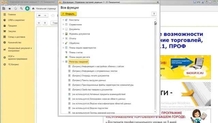Open help with the question mark button
Viewport: 218px width, 123px height.
click(x=154, y=14)
